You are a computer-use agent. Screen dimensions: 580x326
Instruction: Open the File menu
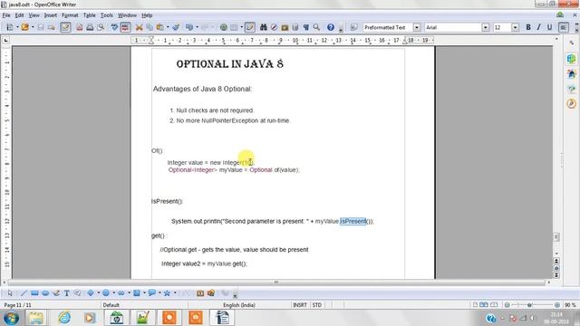(x=6, y=15)
